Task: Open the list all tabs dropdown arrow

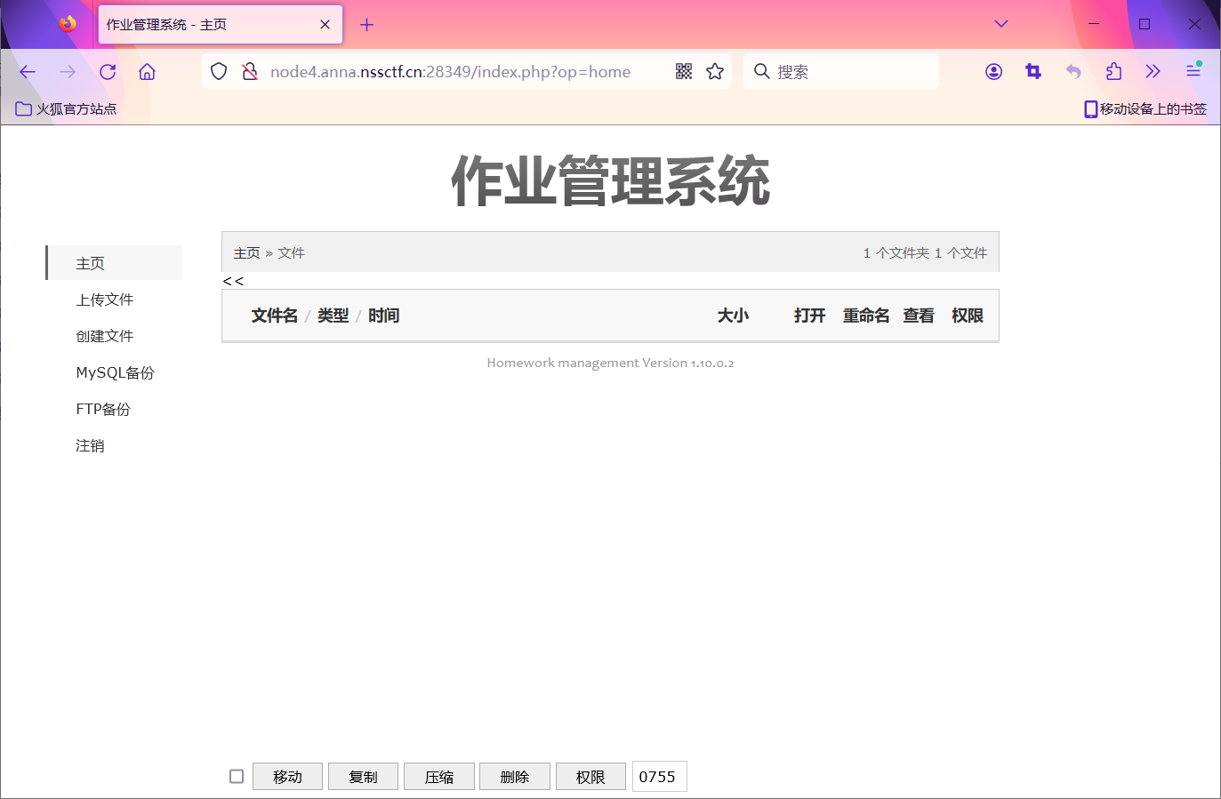Action: [1000, 24]
